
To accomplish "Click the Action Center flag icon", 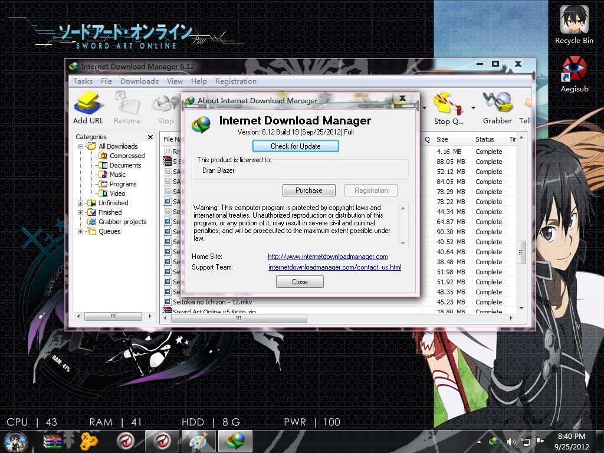I will tap(539, 442).
